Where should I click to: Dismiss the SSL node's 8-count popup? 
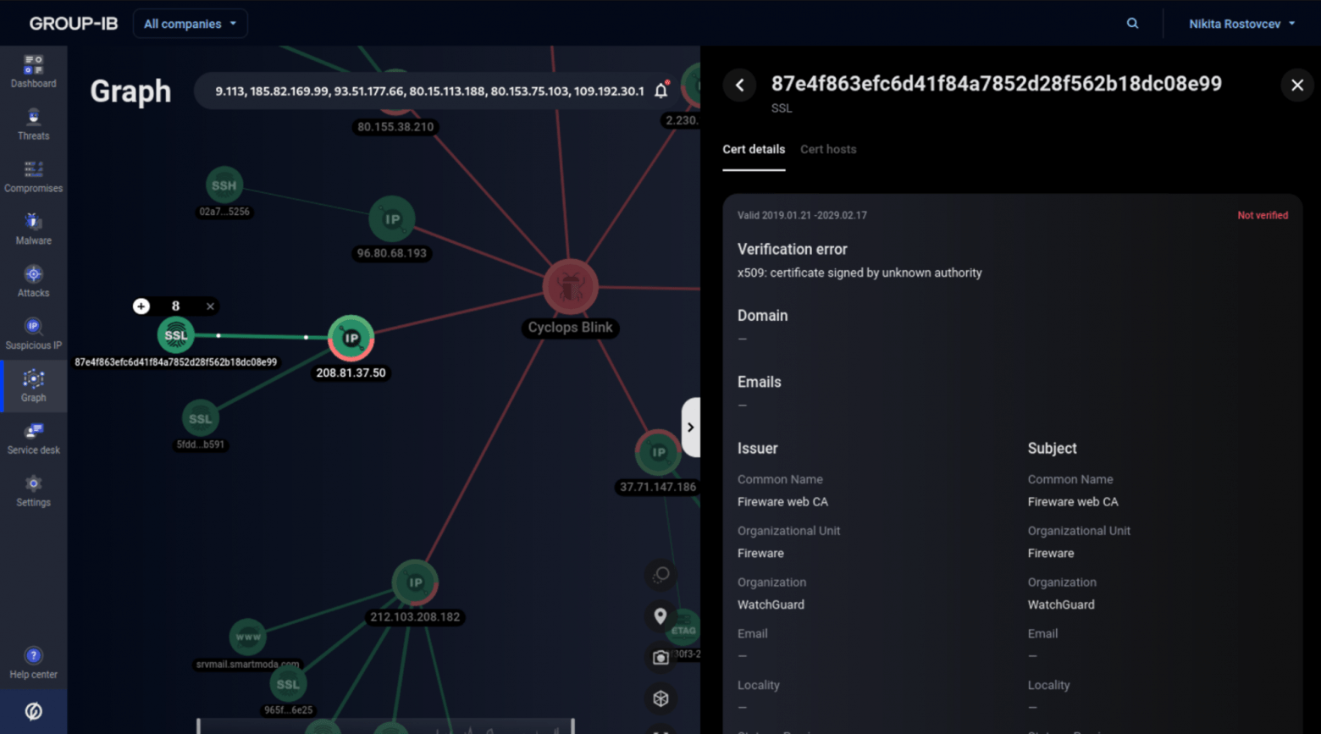(x=210, y=306)
